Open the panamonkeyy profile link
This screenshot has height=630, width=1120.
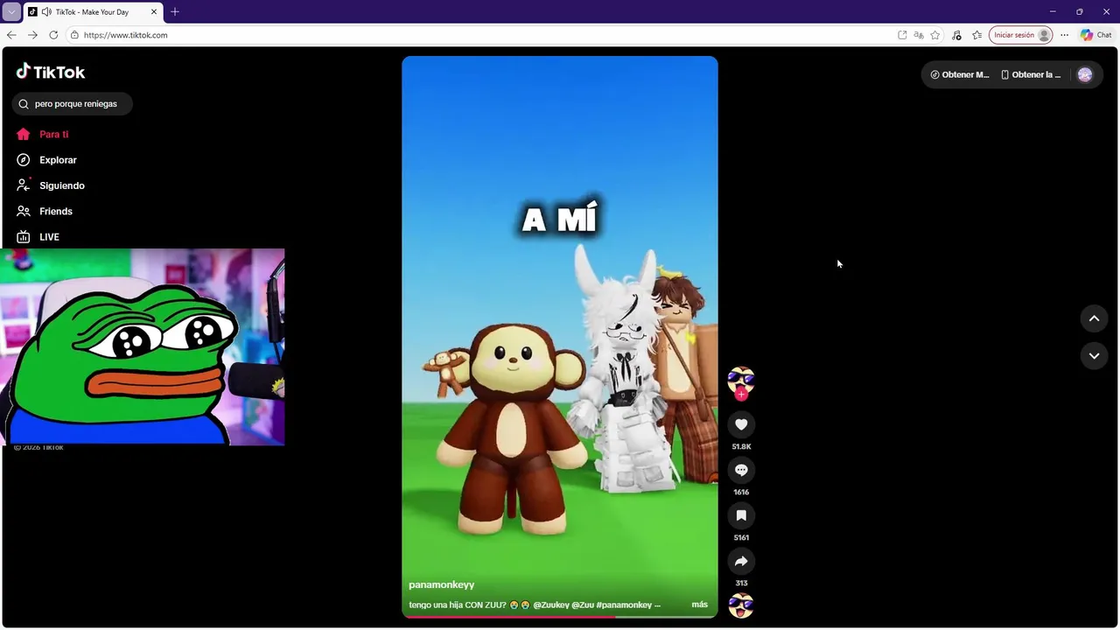click(x=441, y=584)
